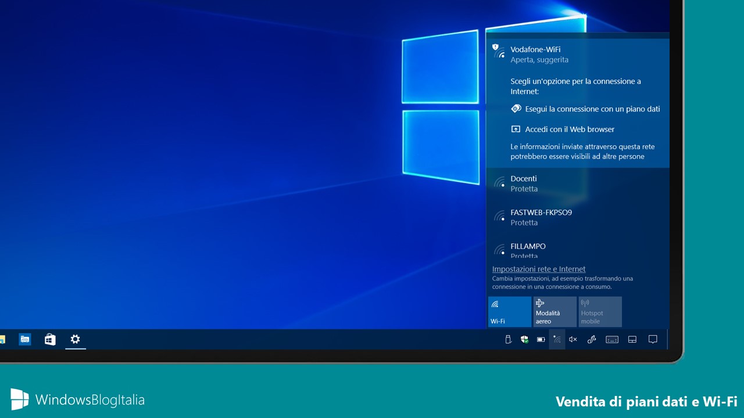Select the Docenti network
Viewport: 744px width, 418px height.
(578, 183)
